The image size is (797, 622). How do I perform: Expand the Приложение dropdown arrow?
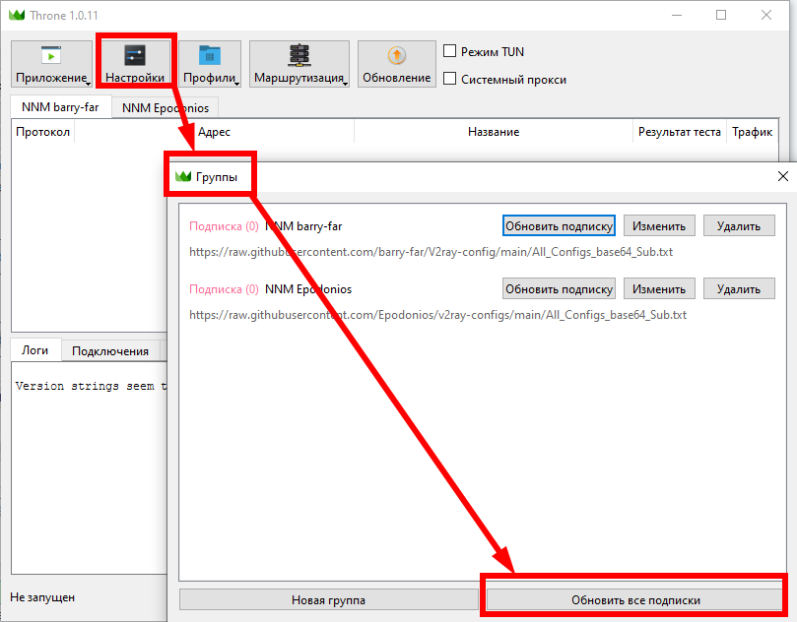tap(88, 84)
